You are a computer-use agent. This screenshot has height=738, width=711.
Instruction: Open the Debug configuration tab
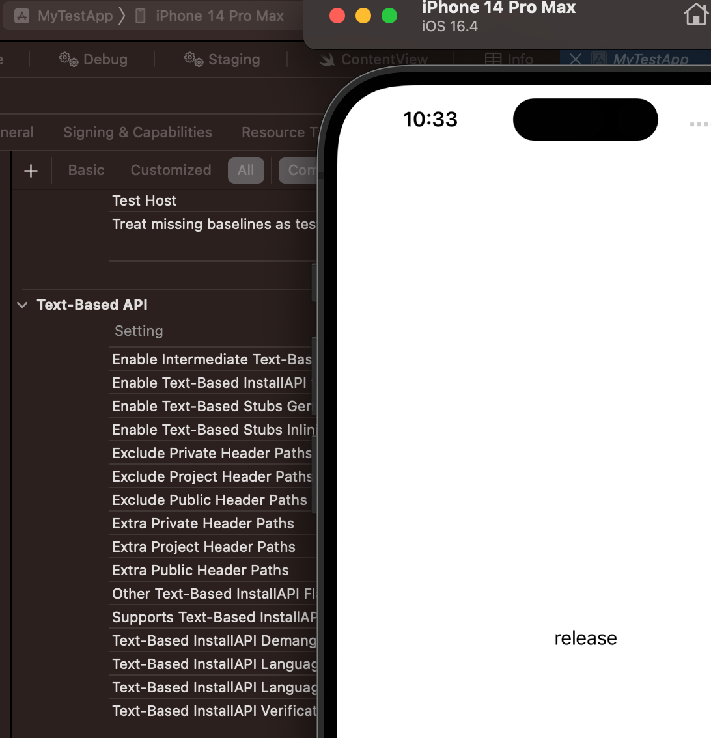click(x=93, y=59)
